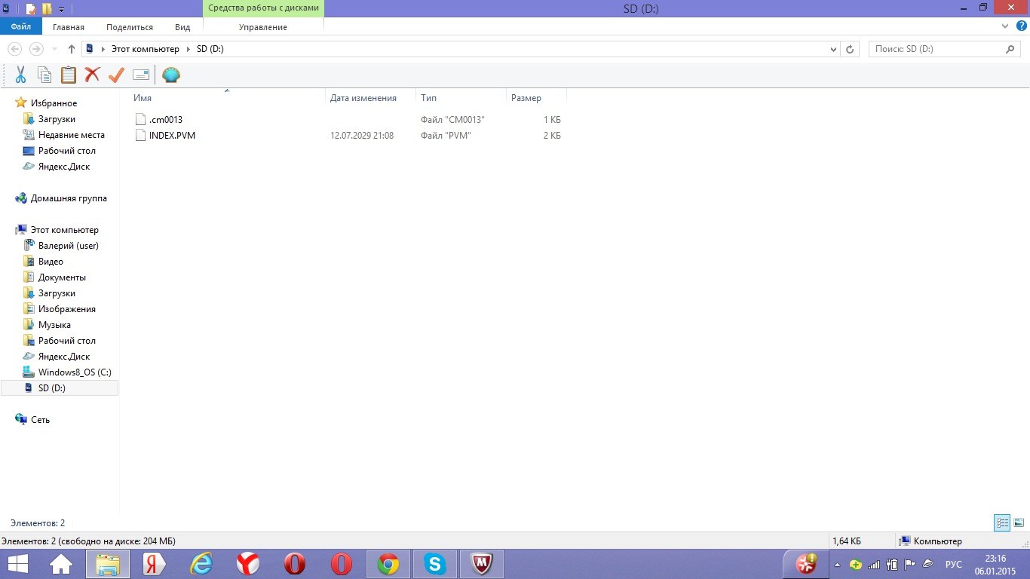Open the Управление ribbon tab

coord(263,27)
